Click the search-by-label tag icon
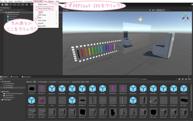Screen dimensions: 193x121 (x=183, y=79)
